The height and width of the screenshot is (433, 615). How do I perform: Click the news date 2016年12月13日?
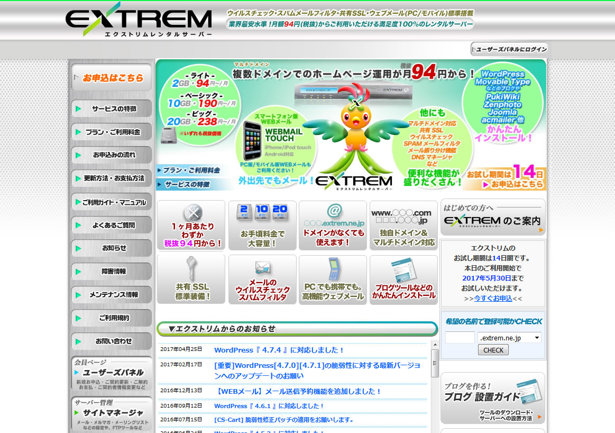pyautogui.click(x=181, y=390)
